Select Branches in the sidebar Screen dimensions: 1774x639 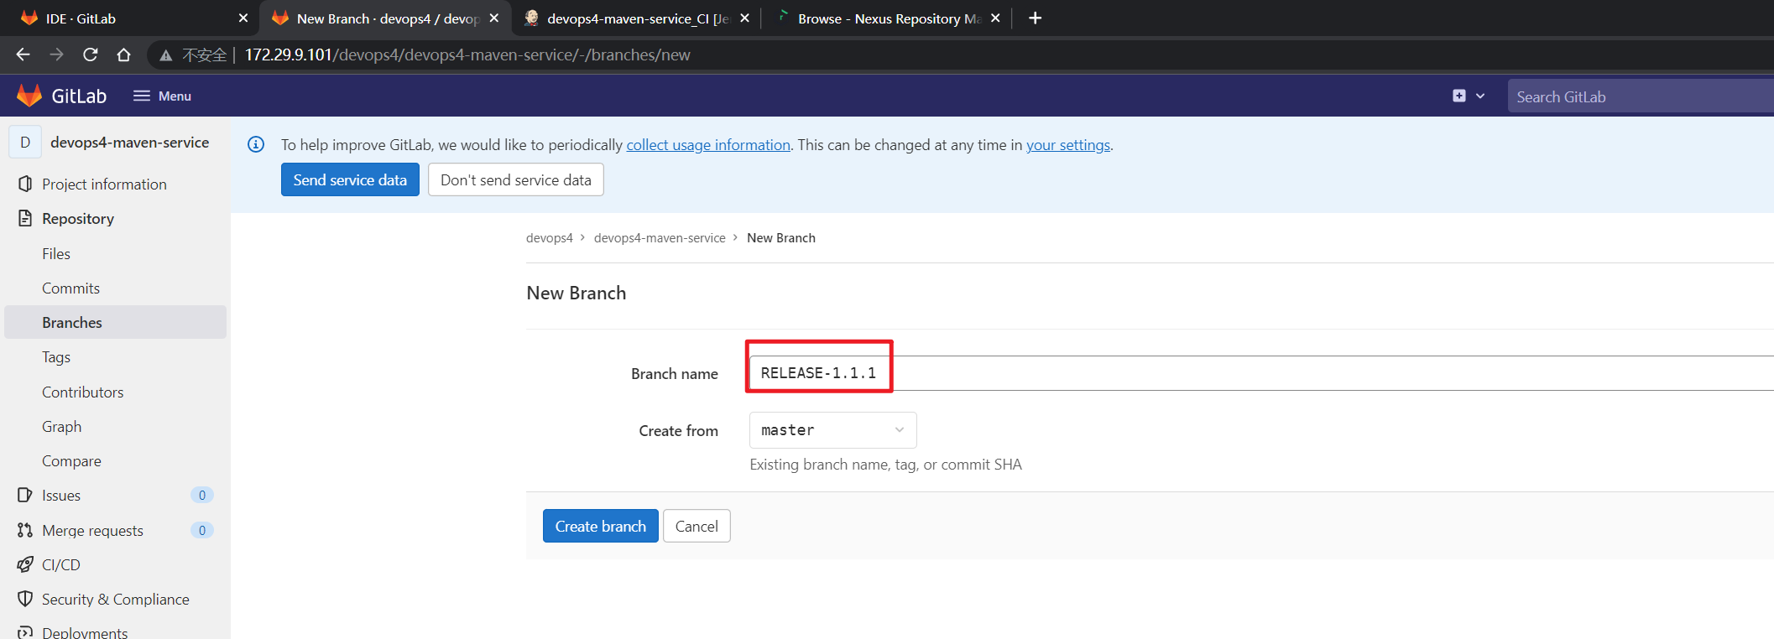pos(115,322)
